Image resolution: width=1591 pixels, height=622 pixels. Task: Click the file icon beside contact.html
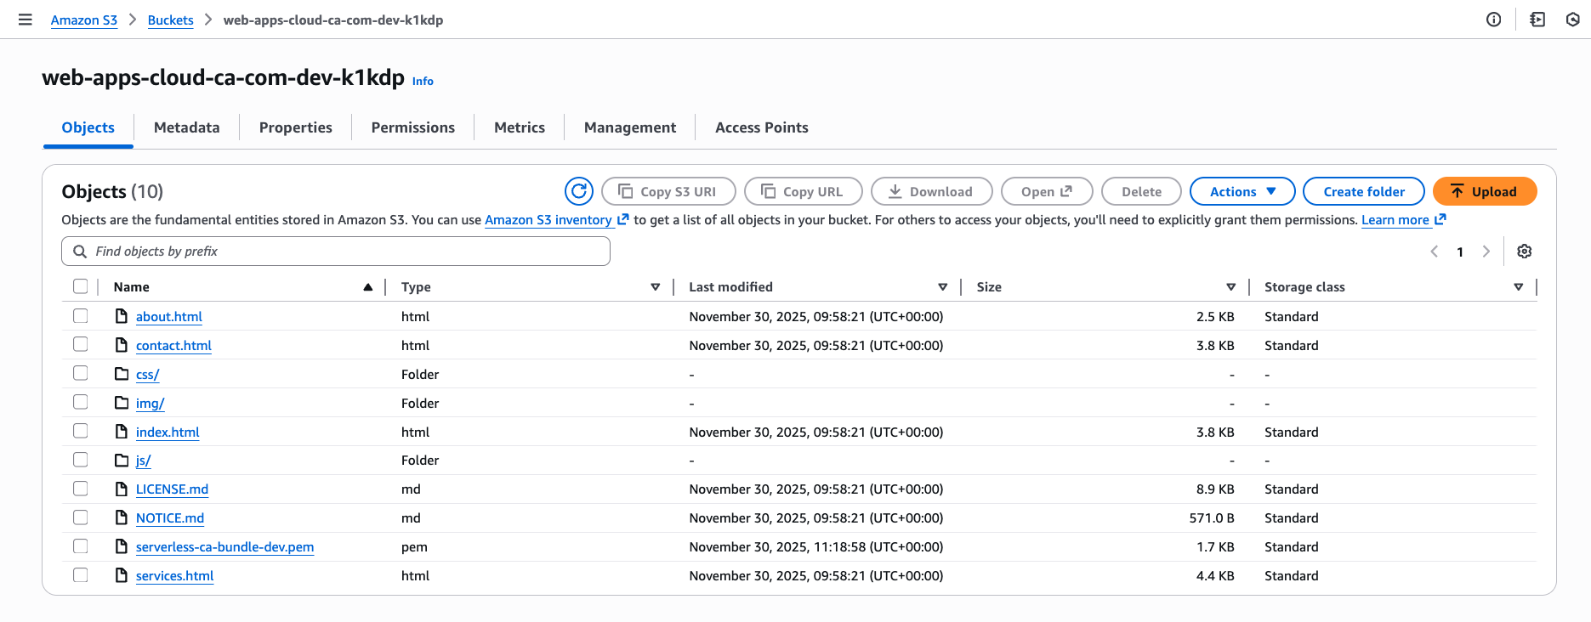pos(122,345)
